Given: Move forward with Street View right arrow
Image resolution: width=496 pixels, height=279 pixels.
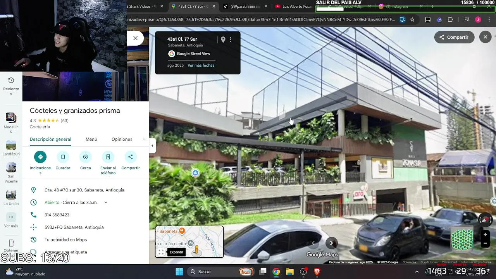Looking at the screenshot, I should point(331,243).
